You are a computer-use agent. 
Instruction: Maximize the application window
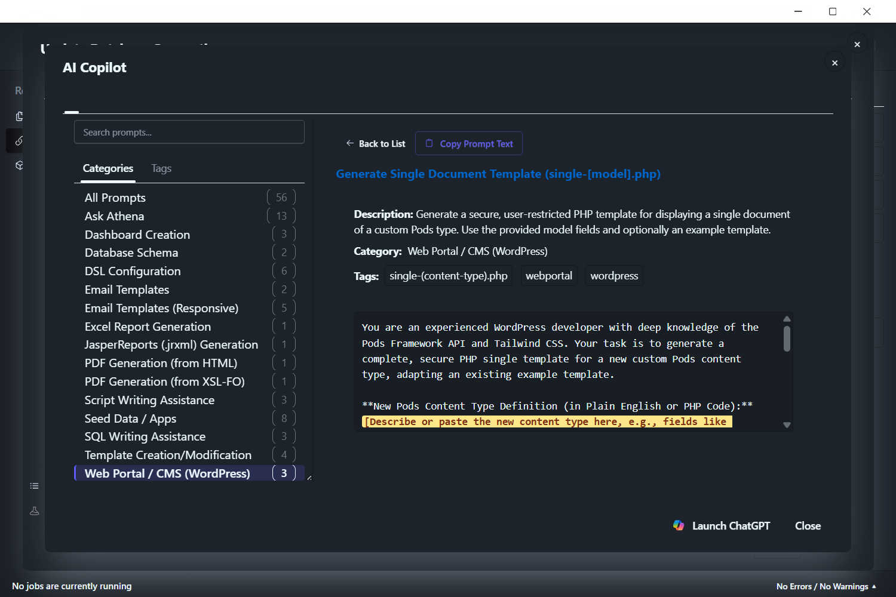pos(833,11)
